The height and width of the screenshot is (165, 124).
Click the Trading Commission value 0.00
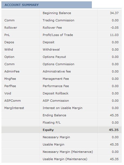pyautogui.click(x=115, y=20)
